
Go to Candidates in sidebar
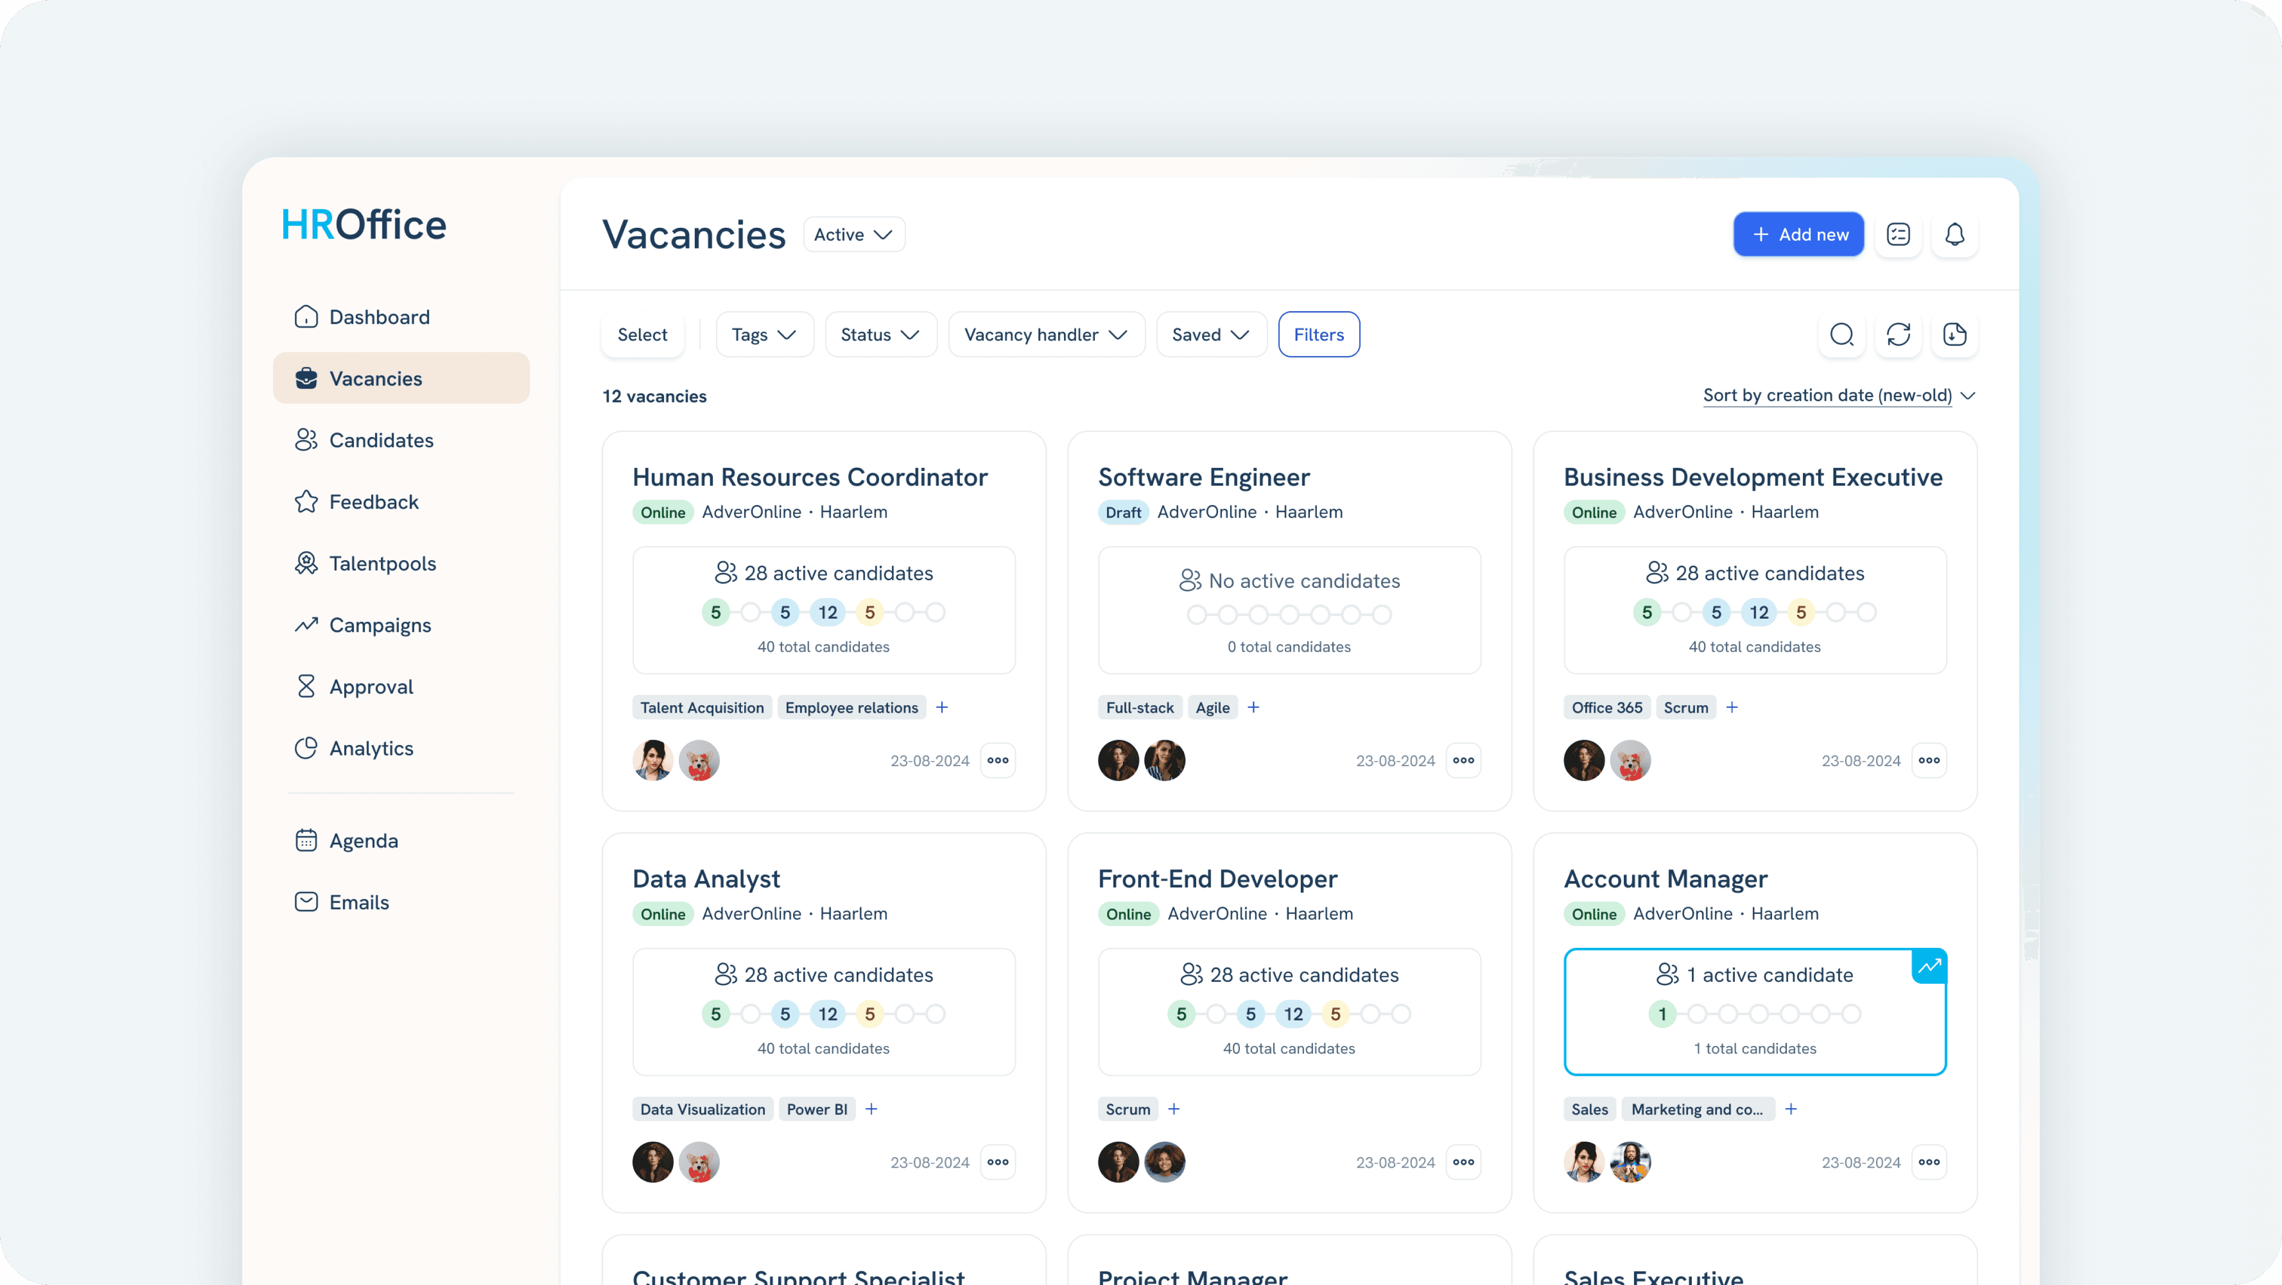381,440
